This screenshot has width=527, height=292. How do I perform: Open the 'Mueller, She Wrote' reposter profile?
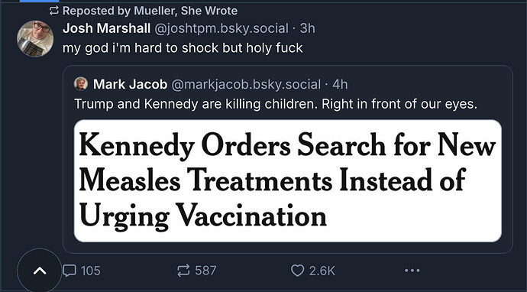coord(186,11)
